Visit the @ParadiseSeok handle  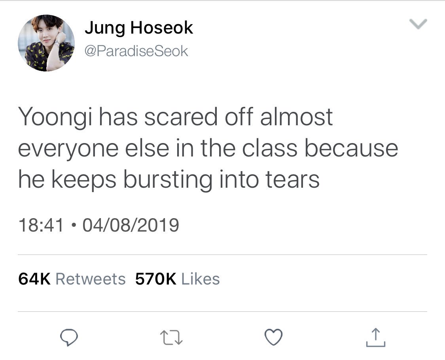tap(136, 51)
